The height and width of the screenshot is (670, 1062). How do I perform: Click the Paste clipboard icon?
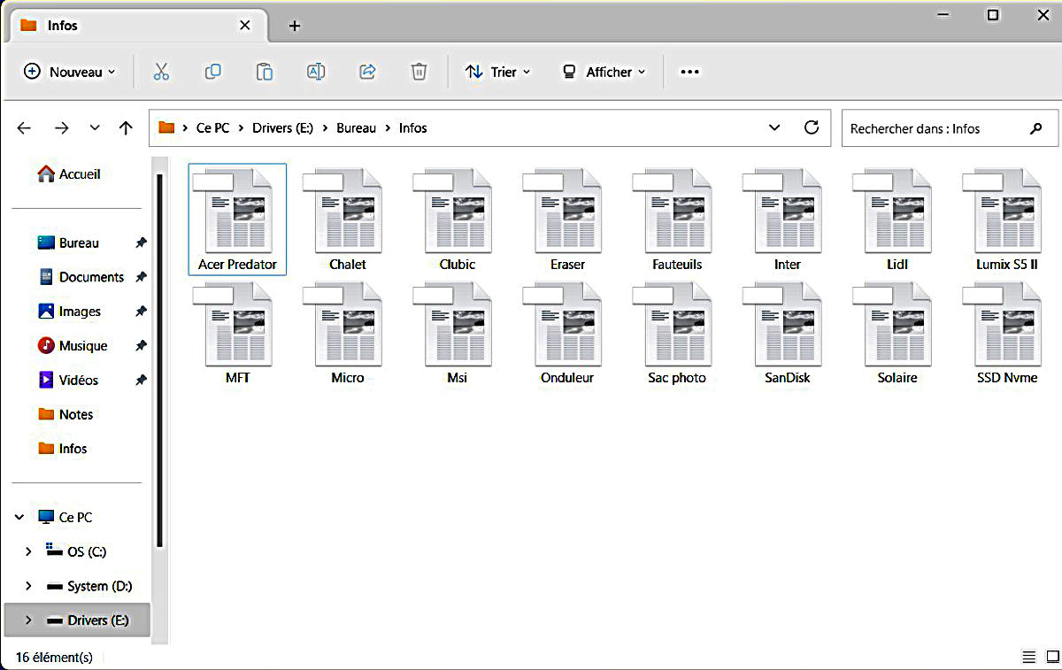[264, 72]
